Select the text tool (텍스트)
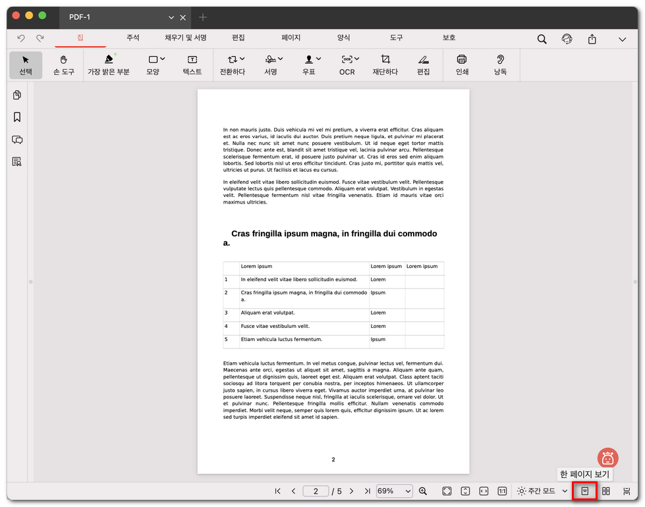This screenshot has height=507, width=645. (192, 65)
